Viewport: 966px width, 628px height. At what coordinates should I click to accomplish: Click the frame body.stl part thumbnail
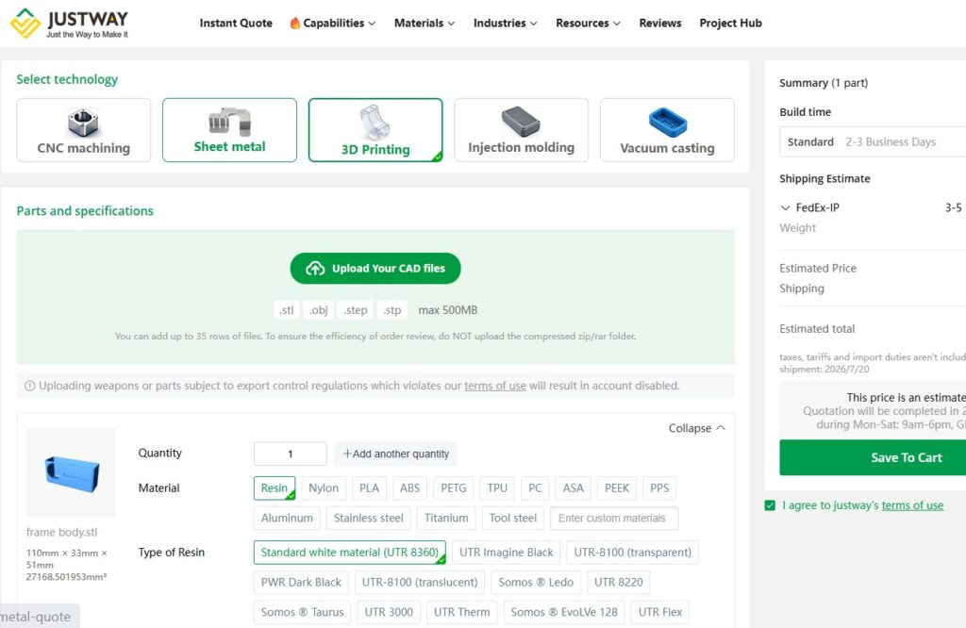pos(72,472)
